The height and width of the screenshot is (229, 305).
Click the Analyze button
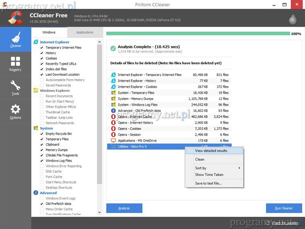(x=124, y=208)
